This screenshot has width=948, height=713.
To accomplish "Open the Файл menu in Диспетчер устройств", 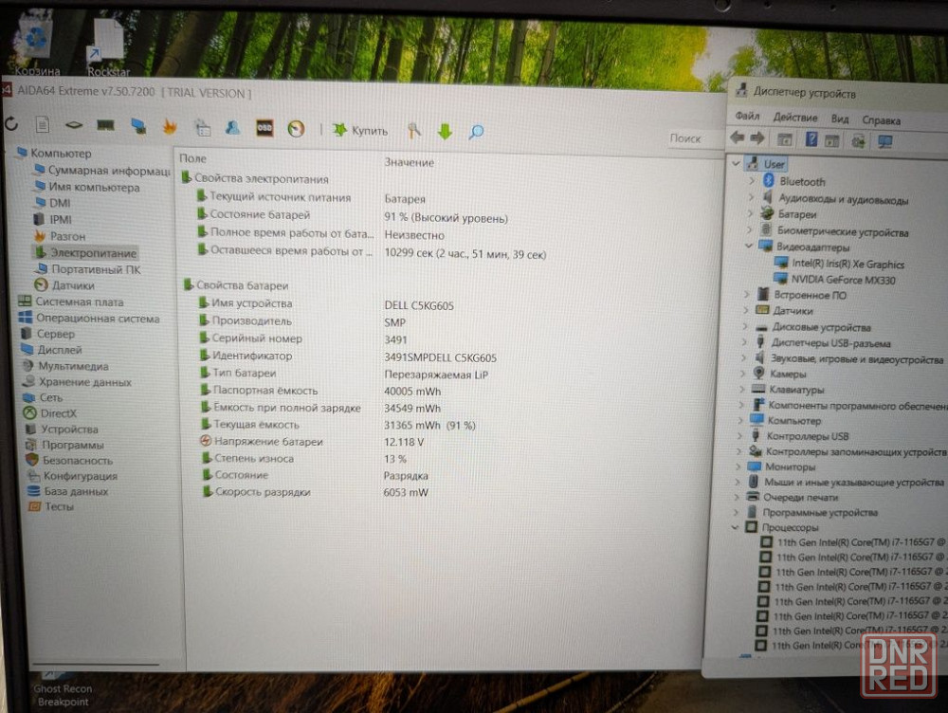I will [x=747, y=116].
